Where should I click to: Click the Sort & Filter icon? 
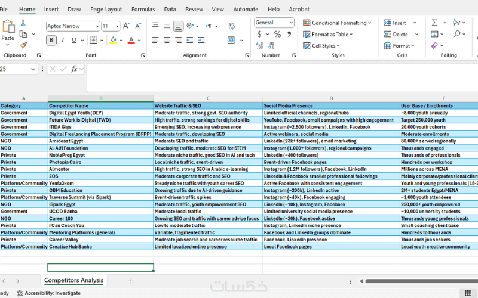tap(456, 23)
